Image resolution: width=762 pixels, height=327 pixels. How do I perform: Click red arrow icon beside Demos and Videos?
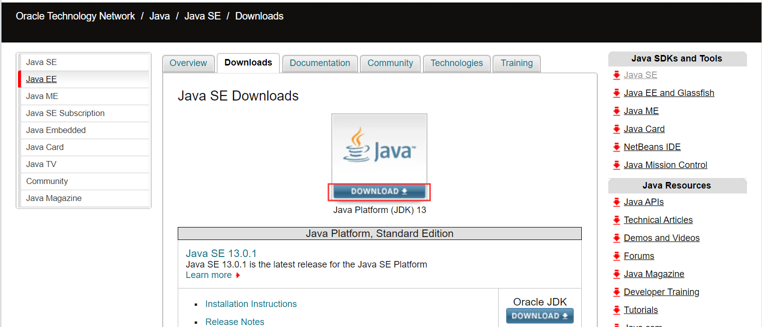[617, 238]
